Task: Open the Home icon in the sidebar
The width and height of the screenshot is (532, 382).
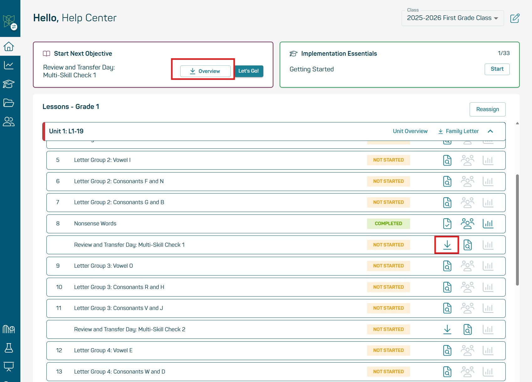Action: [9, 46]
